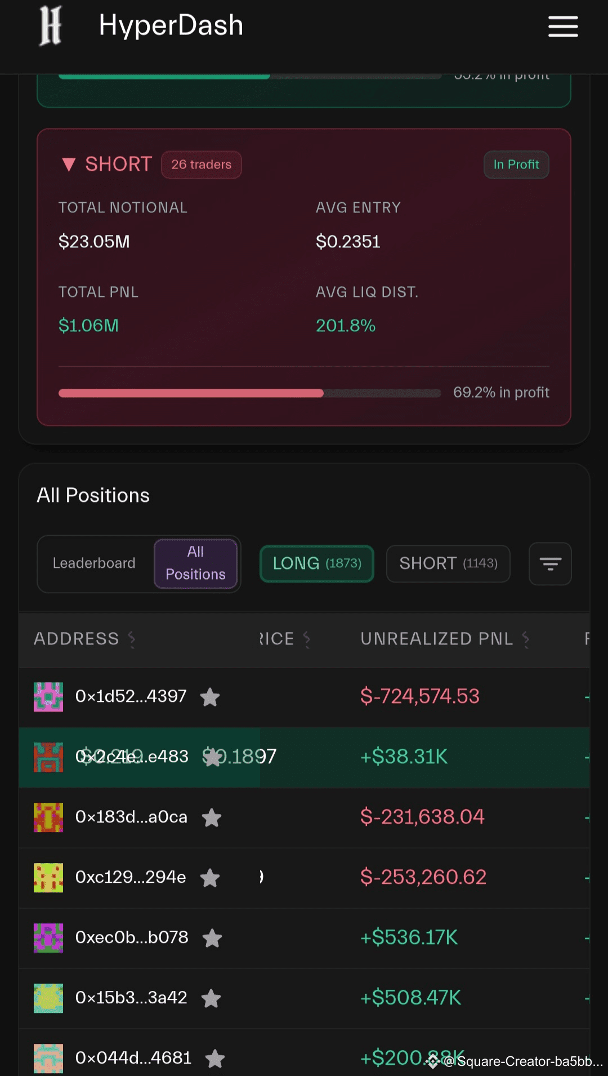The image size is (608, 1076).
Task: Toggle star for 0xec0b...b078
Action: tap(212, 939)
